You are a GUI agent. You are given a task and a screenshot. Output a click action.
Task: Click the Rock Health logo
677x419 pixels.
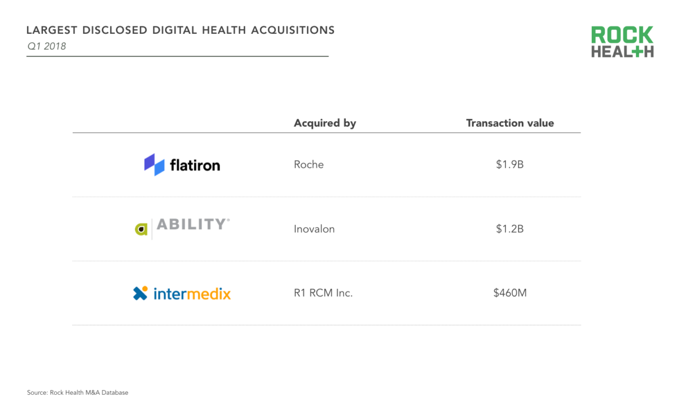click(x=622, y=42)
